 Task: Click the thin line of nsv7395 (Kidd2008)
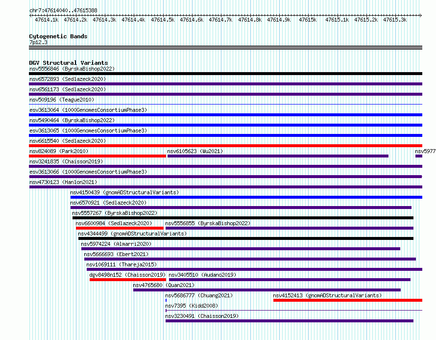coord(294,311)
